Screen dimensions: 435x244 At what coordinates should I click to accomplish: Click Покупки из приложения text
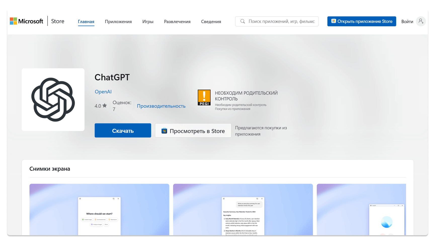(232, 109)
